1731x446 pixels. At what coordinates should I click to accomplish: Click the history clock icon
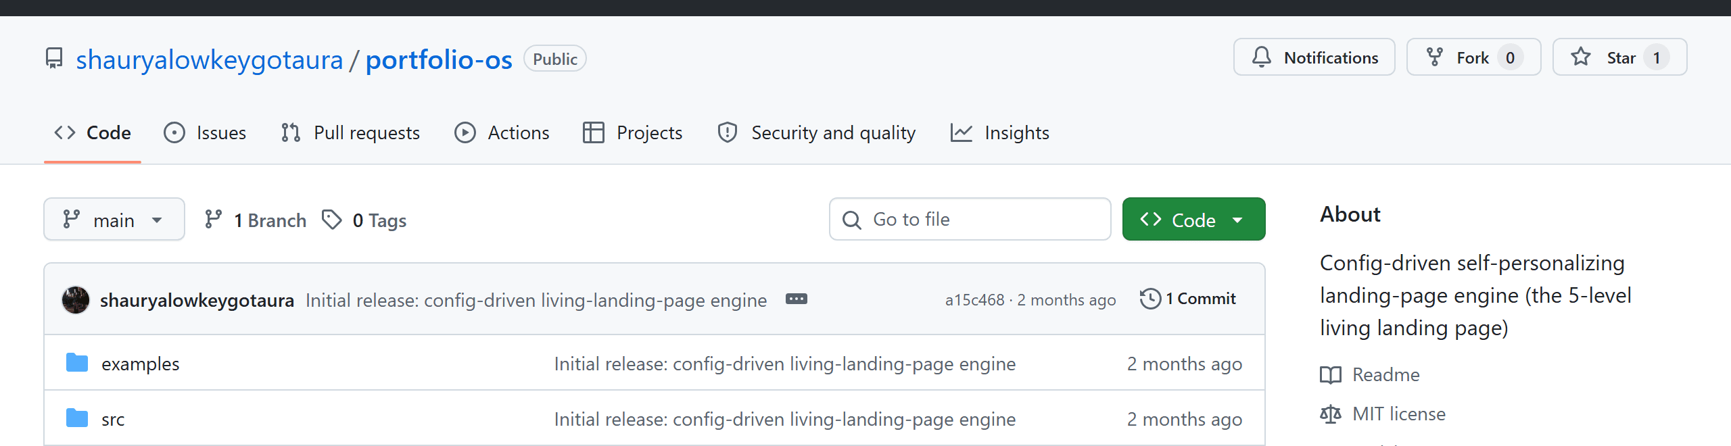[1150, 299]
